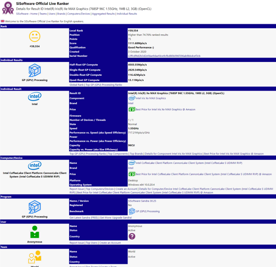The height and width of the screenshot is (267, 276).
Task: Click the Intel logo in Individual Result section
Action: click(35, 96)
